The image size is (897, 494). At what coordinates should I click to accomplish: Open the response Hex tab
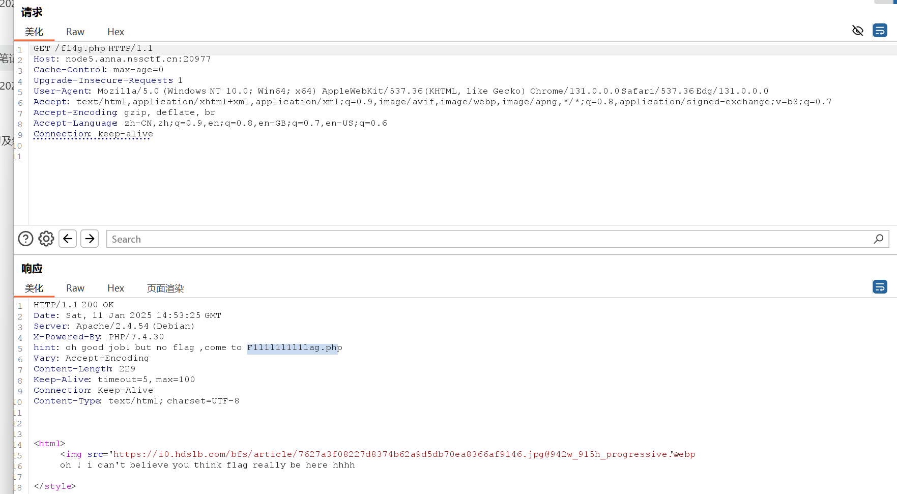(115, 288)
